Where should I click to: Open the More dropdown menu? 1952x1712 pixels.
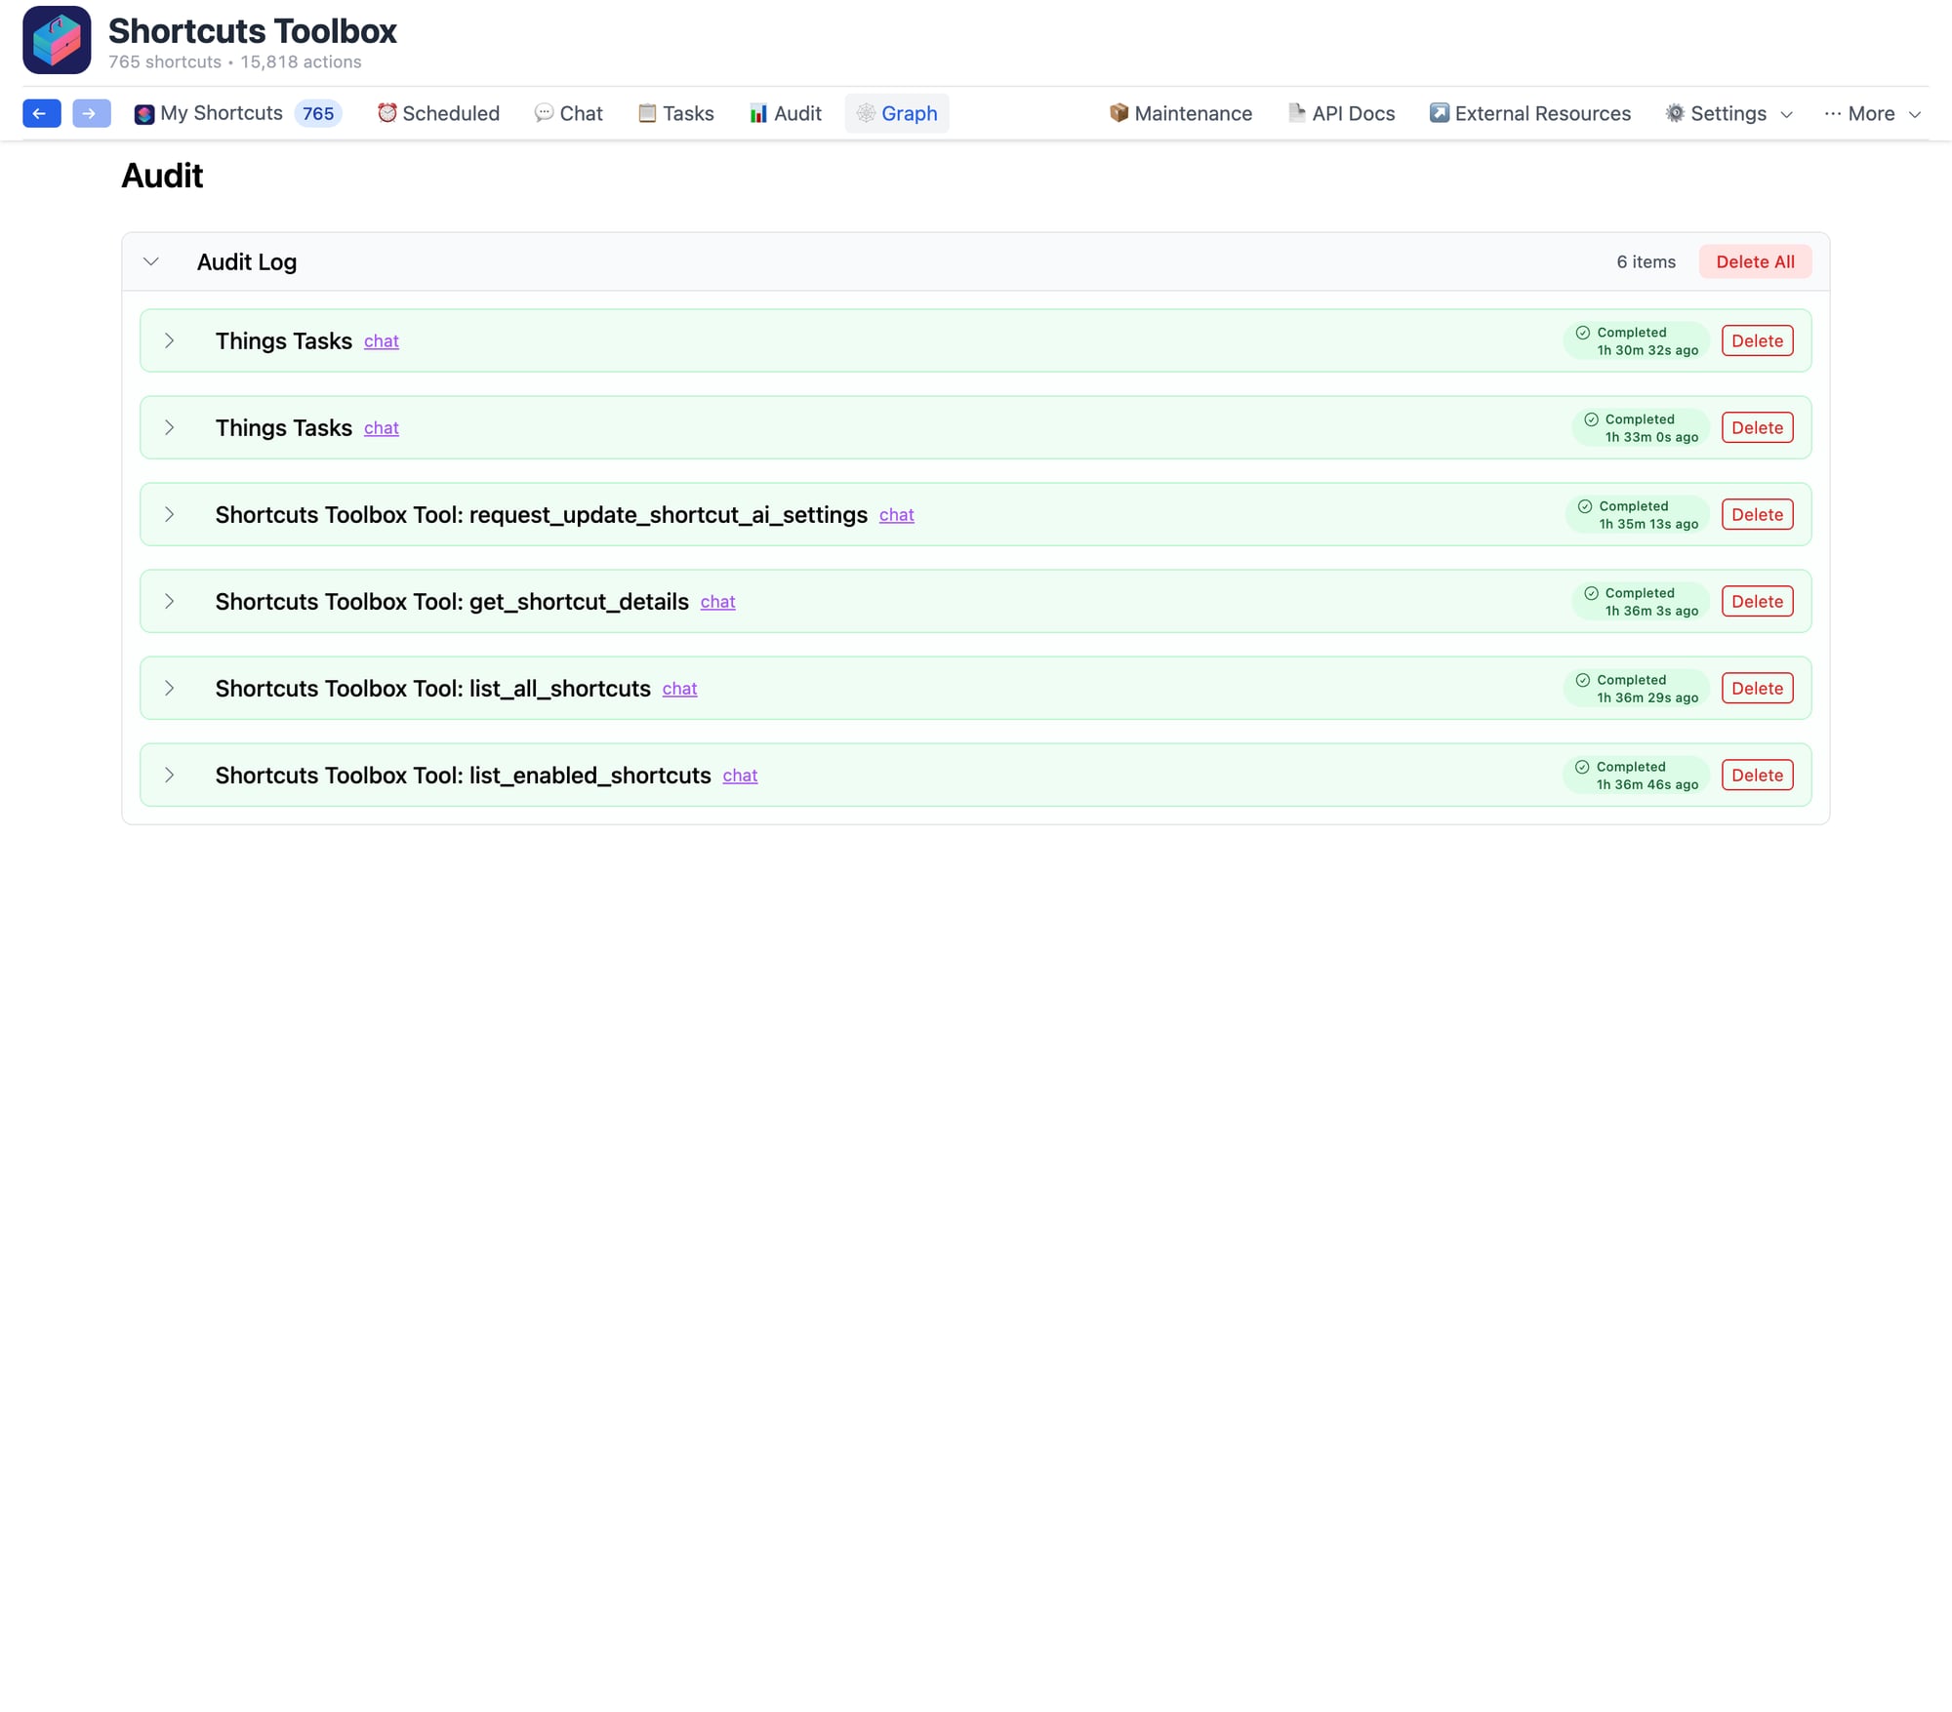coord(1870,113)
